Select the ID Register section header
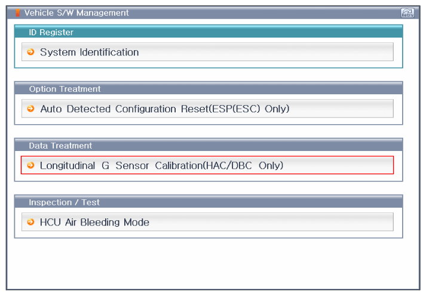The width and height of the screenshot is (426, 296). tap(209, 32)
